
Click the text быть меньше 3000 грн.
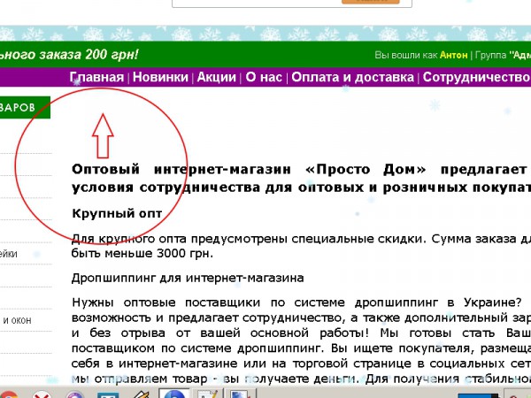click(142, 253)
